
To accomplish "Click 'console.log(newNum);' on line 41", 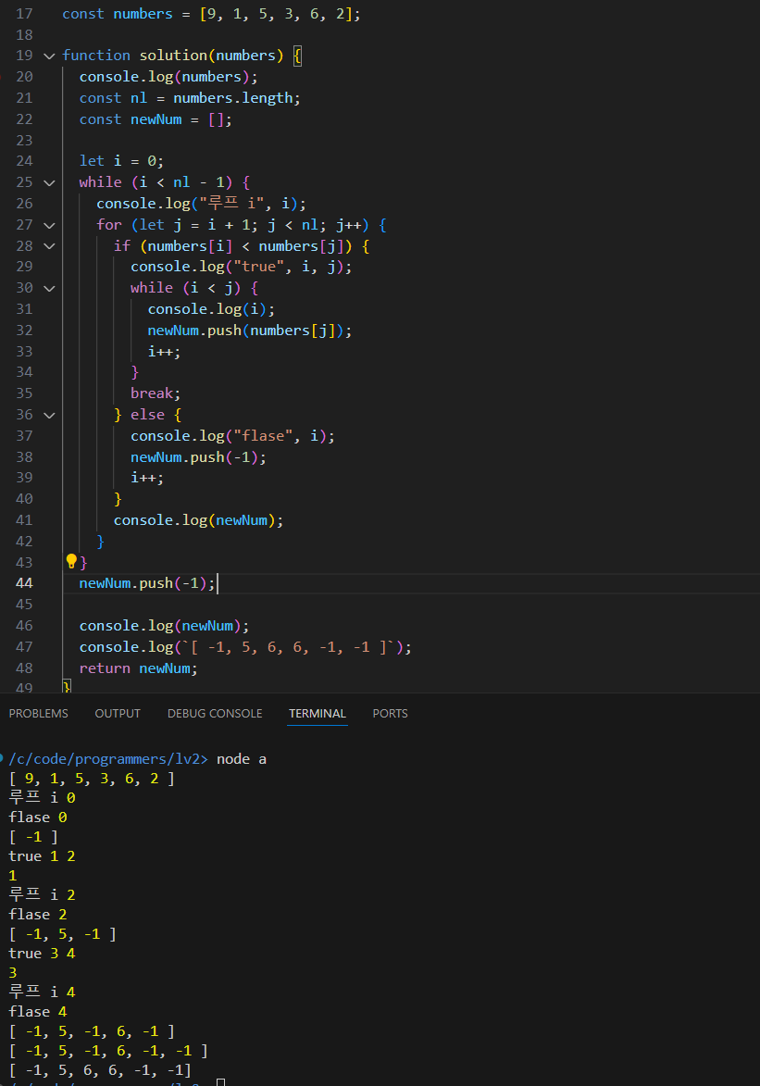I will [x=199, y=520].
